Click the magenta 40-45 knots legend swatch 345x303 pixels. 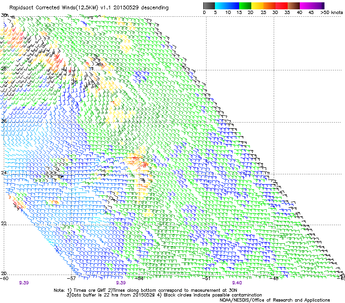306,6
